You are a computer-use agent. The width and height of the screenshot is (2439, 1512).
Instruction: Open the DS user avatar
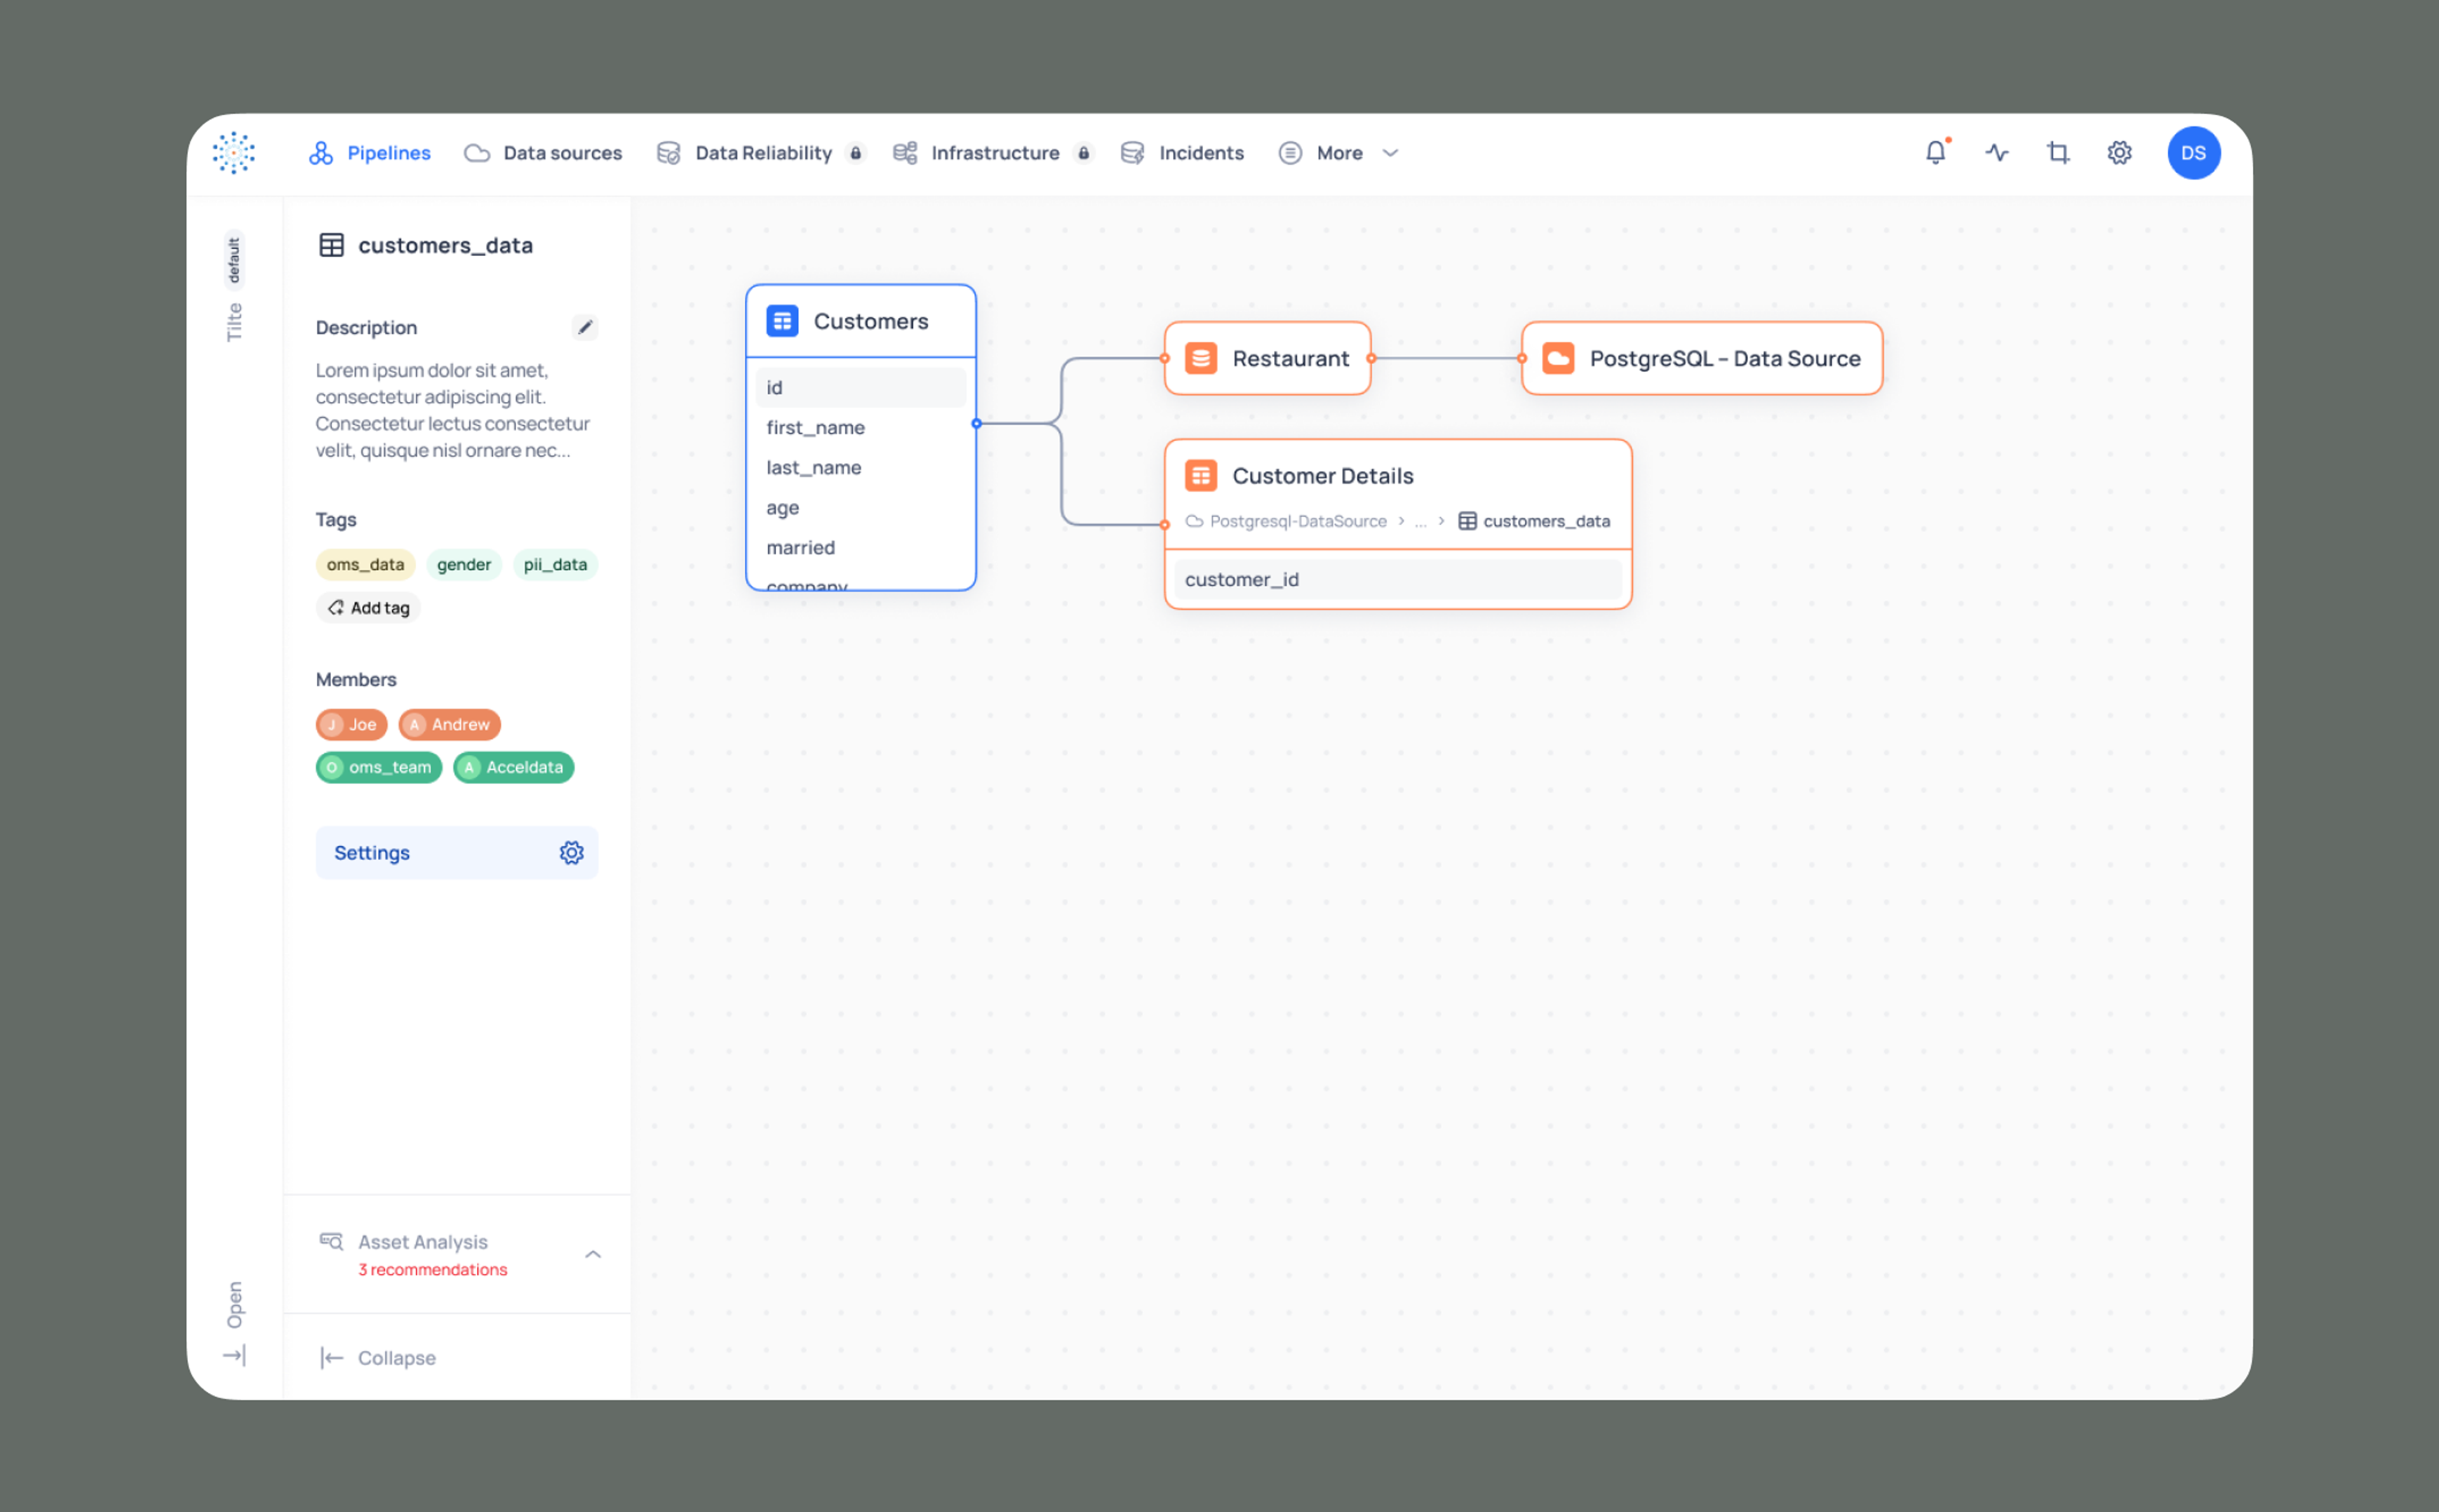click(x=2194, y=153)
